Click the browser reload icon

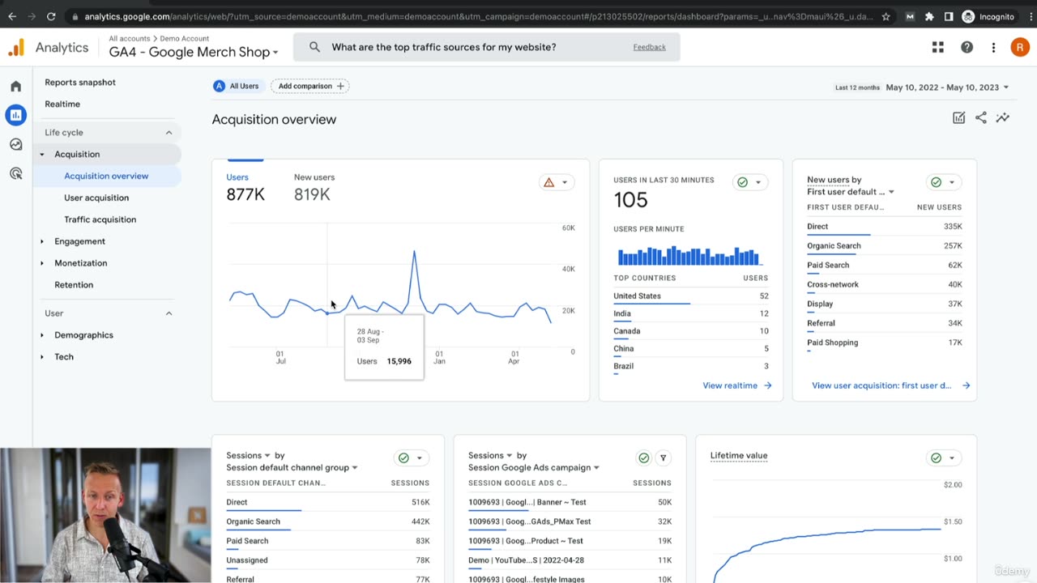pyautogui.click(x=51, y=16)
